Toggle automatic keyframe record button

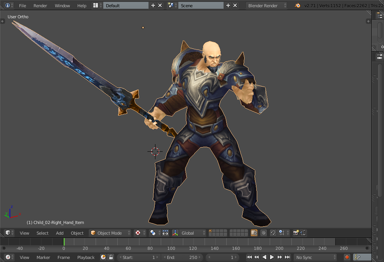coord(347,257)
